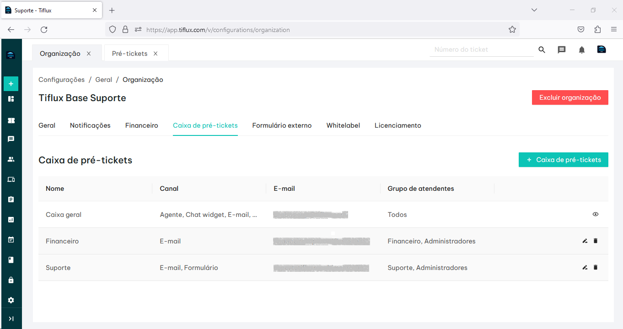Delete the Financeiro pre-ticket box
The image size is (623, 329).
595,241
